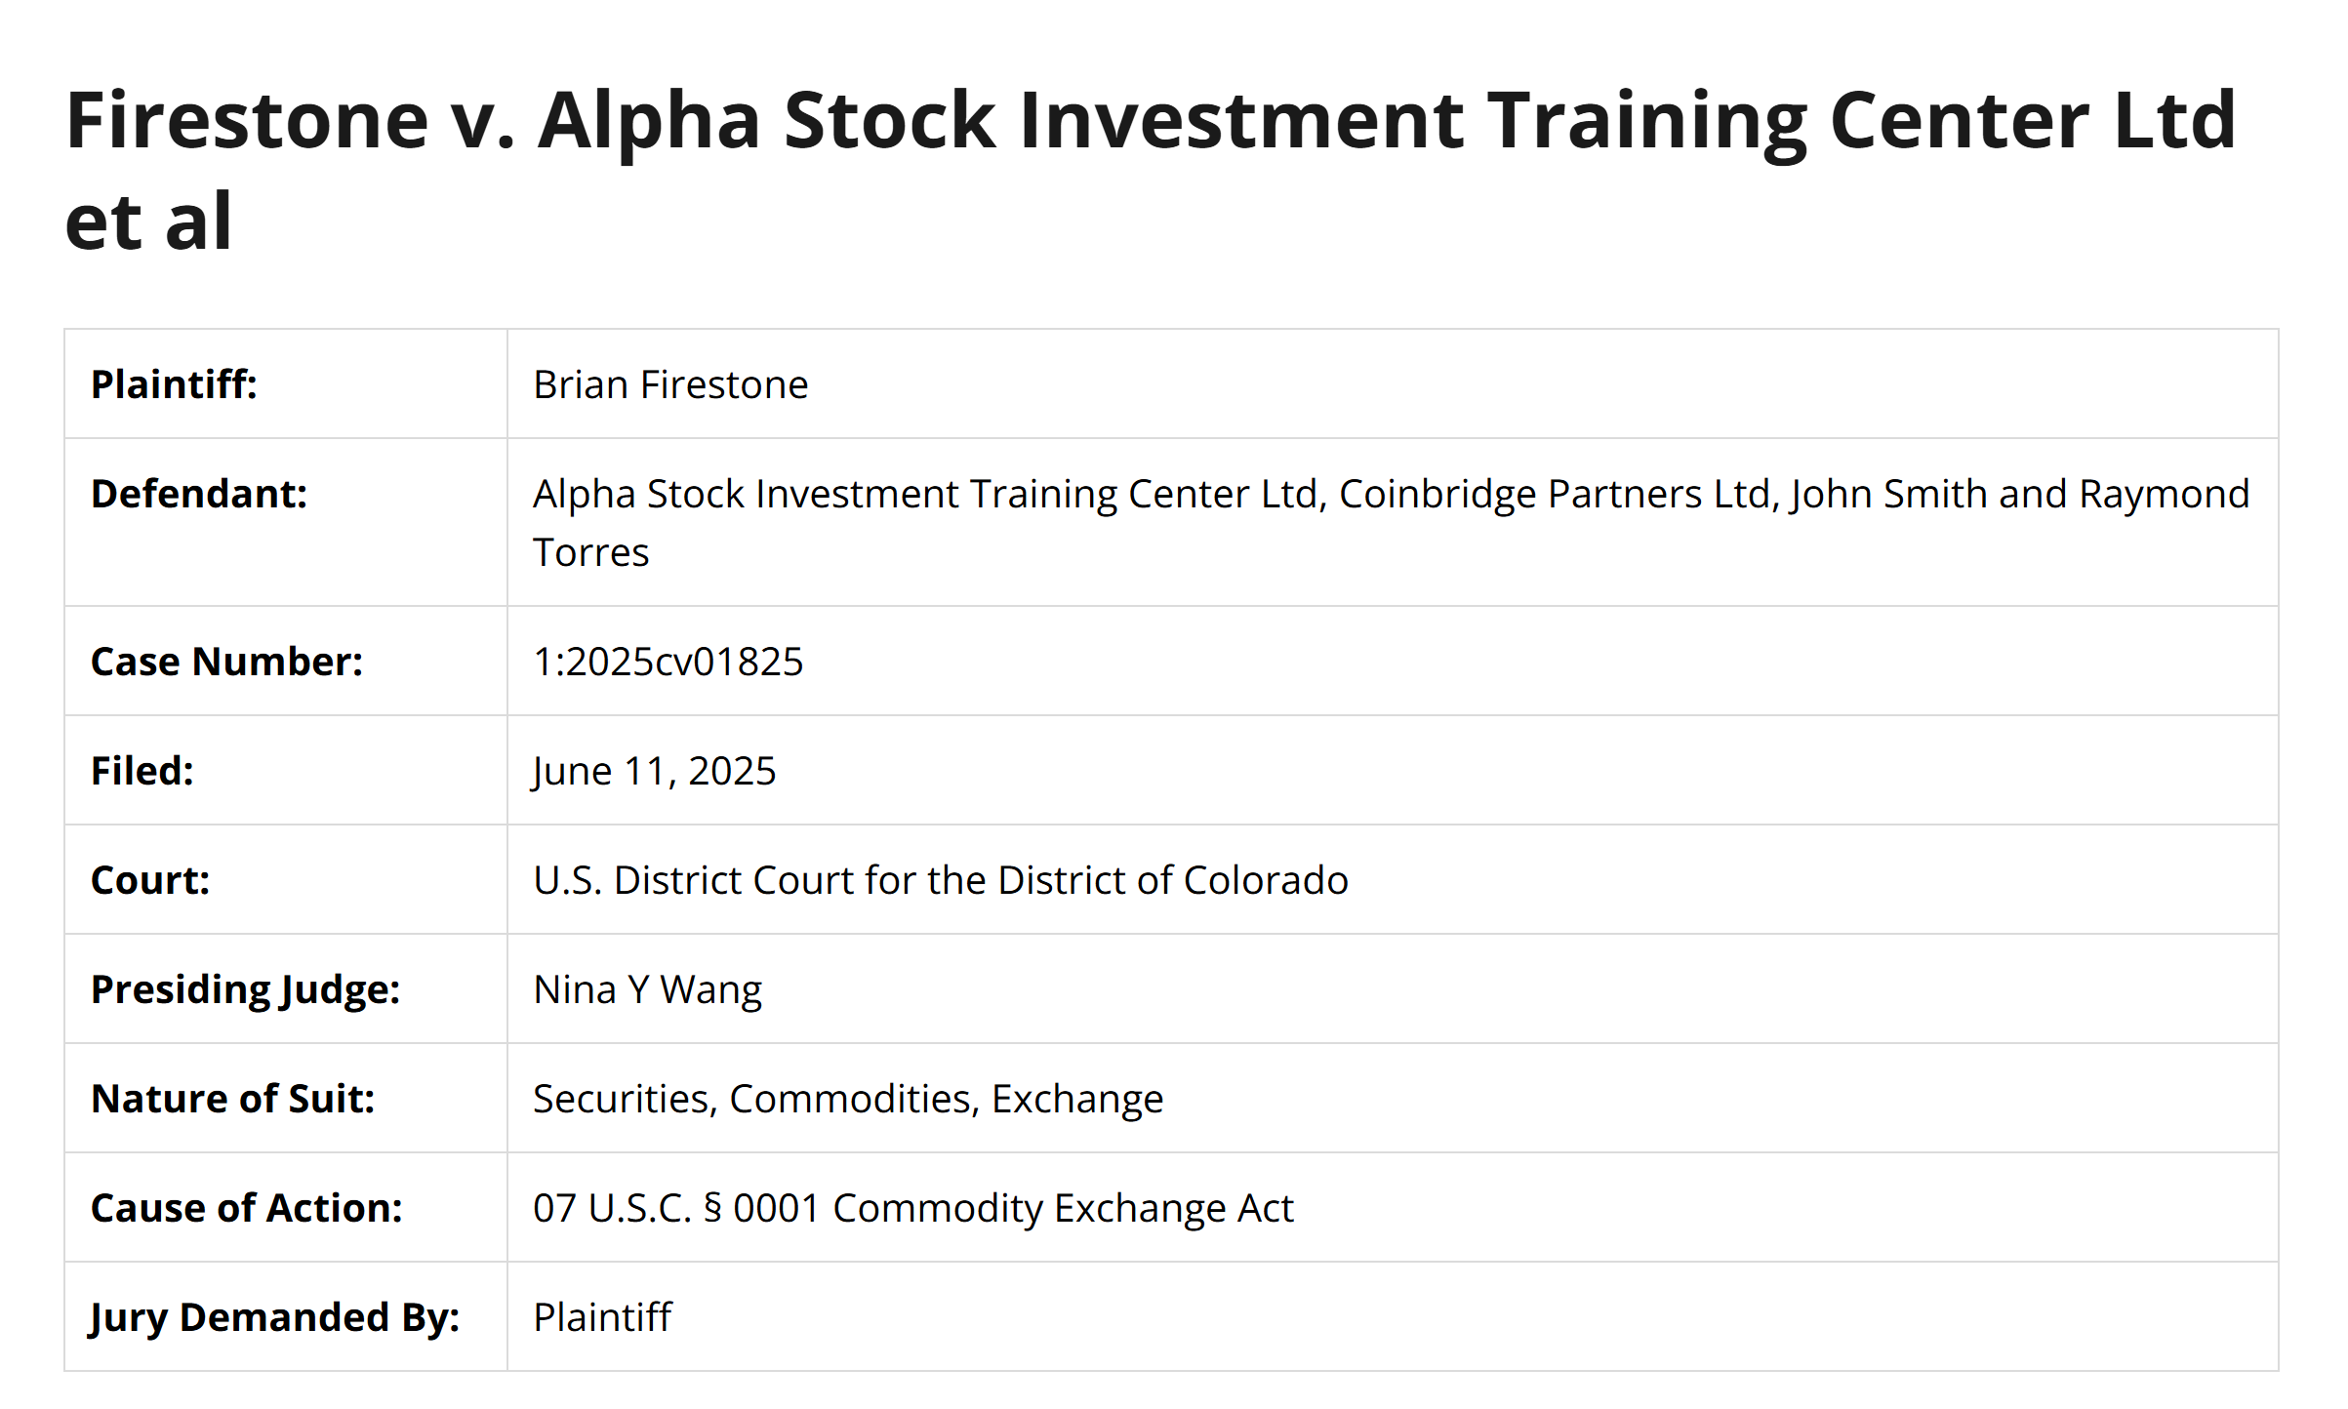Image resolution: width=2348 pixels, height=1409 pixels.
Task: Click the "Case Number:" label
Action: pyautogui.click(x=226, y=662)
